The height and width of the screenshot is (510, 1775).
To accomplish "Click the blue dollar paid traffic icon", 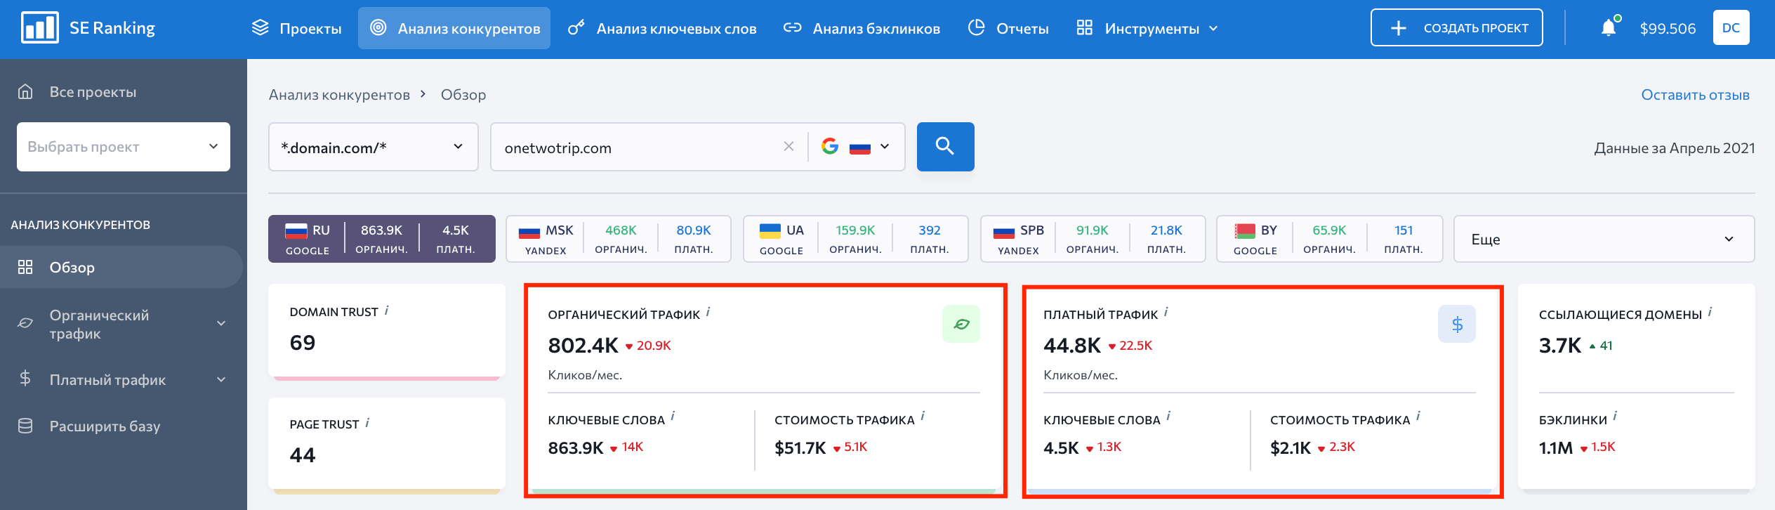I will [1457, 324].
